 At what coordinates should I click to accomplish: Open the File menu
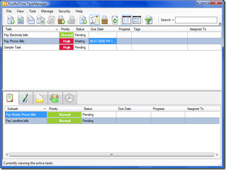pos(9,11)
